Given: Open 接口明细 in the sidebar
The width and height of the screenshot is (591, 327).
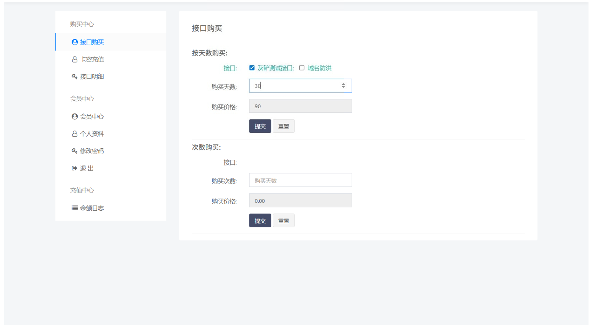Looking at the screenshot, I should 111,77.
